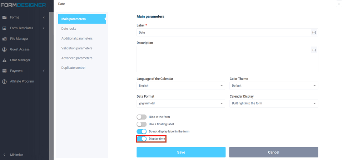Open File Manager via its folder icon
343x160 pixels.
point(5,39)
